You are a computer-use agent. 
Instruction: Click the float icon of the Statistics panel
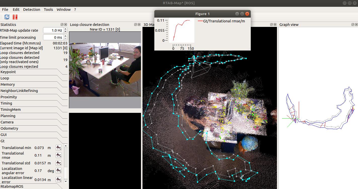click(62, 24)
